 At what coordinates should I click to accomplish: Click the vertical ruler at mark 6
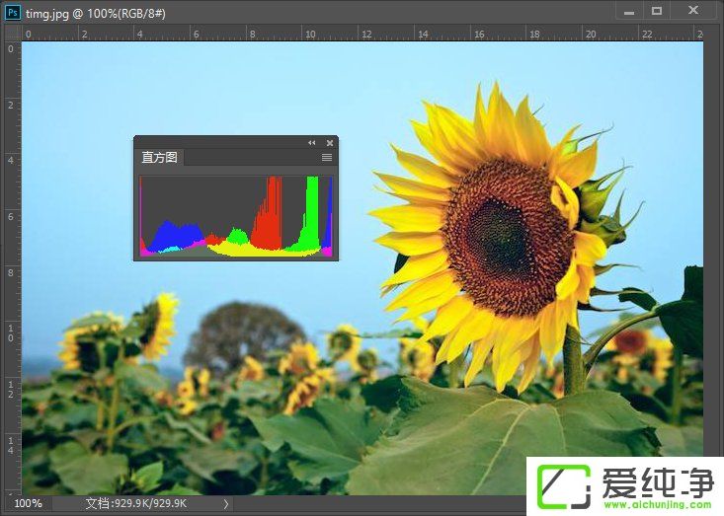11,216
